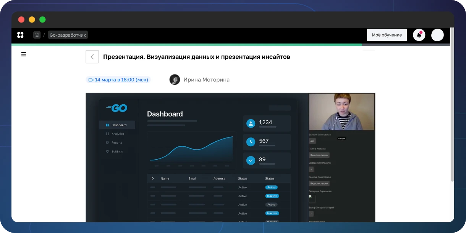Click the checkmark icon beside 89
The width and height of the screenshot is (466, 233).
coord(251,160)
